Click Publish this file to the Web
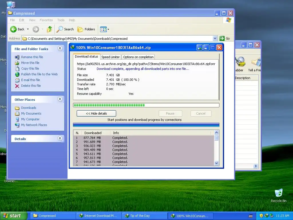Image resolution: width=293 pixels, height=220 pixels. tap(39, 74)
